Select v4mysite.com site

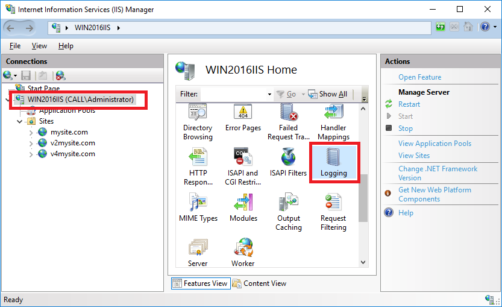coord(73,154)
